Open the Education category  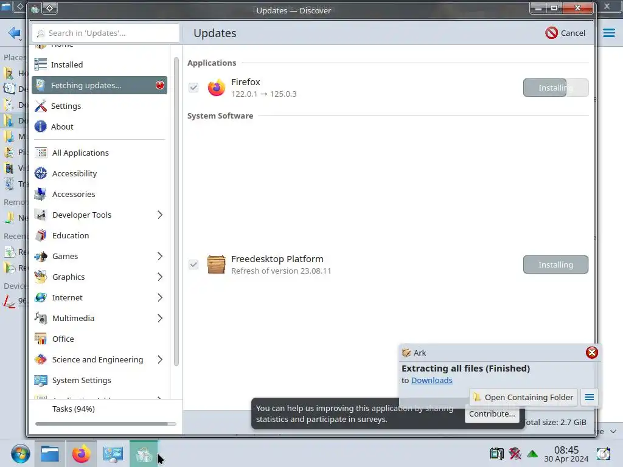click(99, 235)
